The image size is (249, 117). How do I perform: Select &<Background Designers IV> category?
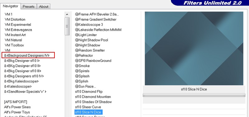(27, 55)
